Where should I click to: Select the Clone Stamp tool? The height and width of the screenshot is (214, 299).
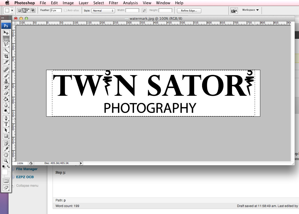[6, 82]
